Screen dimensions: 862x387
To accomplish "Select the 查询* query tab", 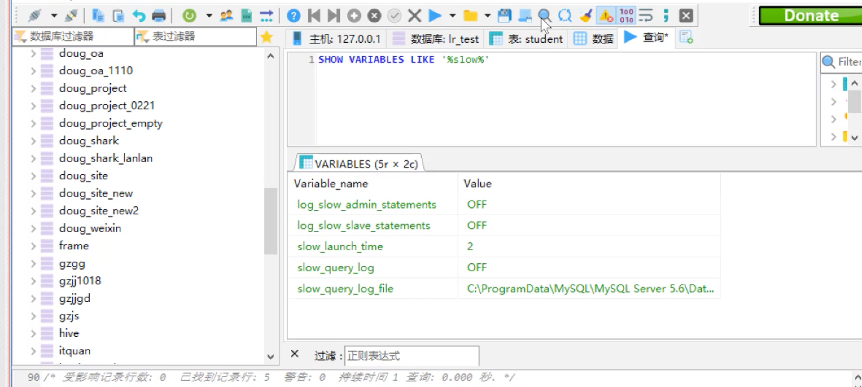I will tap(646, 37).
